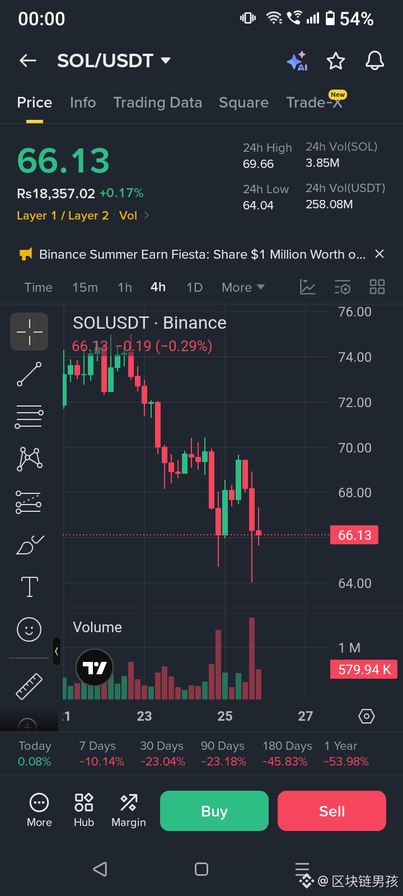403x896 pixels.
Task: Tap 1 Year -53.98% performance
Action: [x=346, y=753]
